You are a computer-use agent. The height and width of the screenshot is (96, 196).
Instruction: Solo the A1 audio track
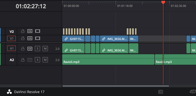37,49
